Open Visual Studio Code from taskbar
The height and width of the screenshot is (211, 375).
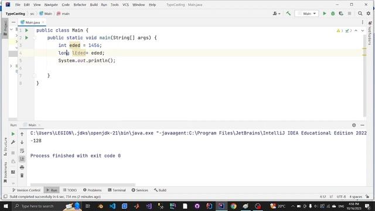click(112, 206)
